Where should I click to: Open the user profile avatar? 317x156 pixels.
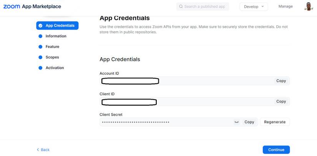[309, 7]
